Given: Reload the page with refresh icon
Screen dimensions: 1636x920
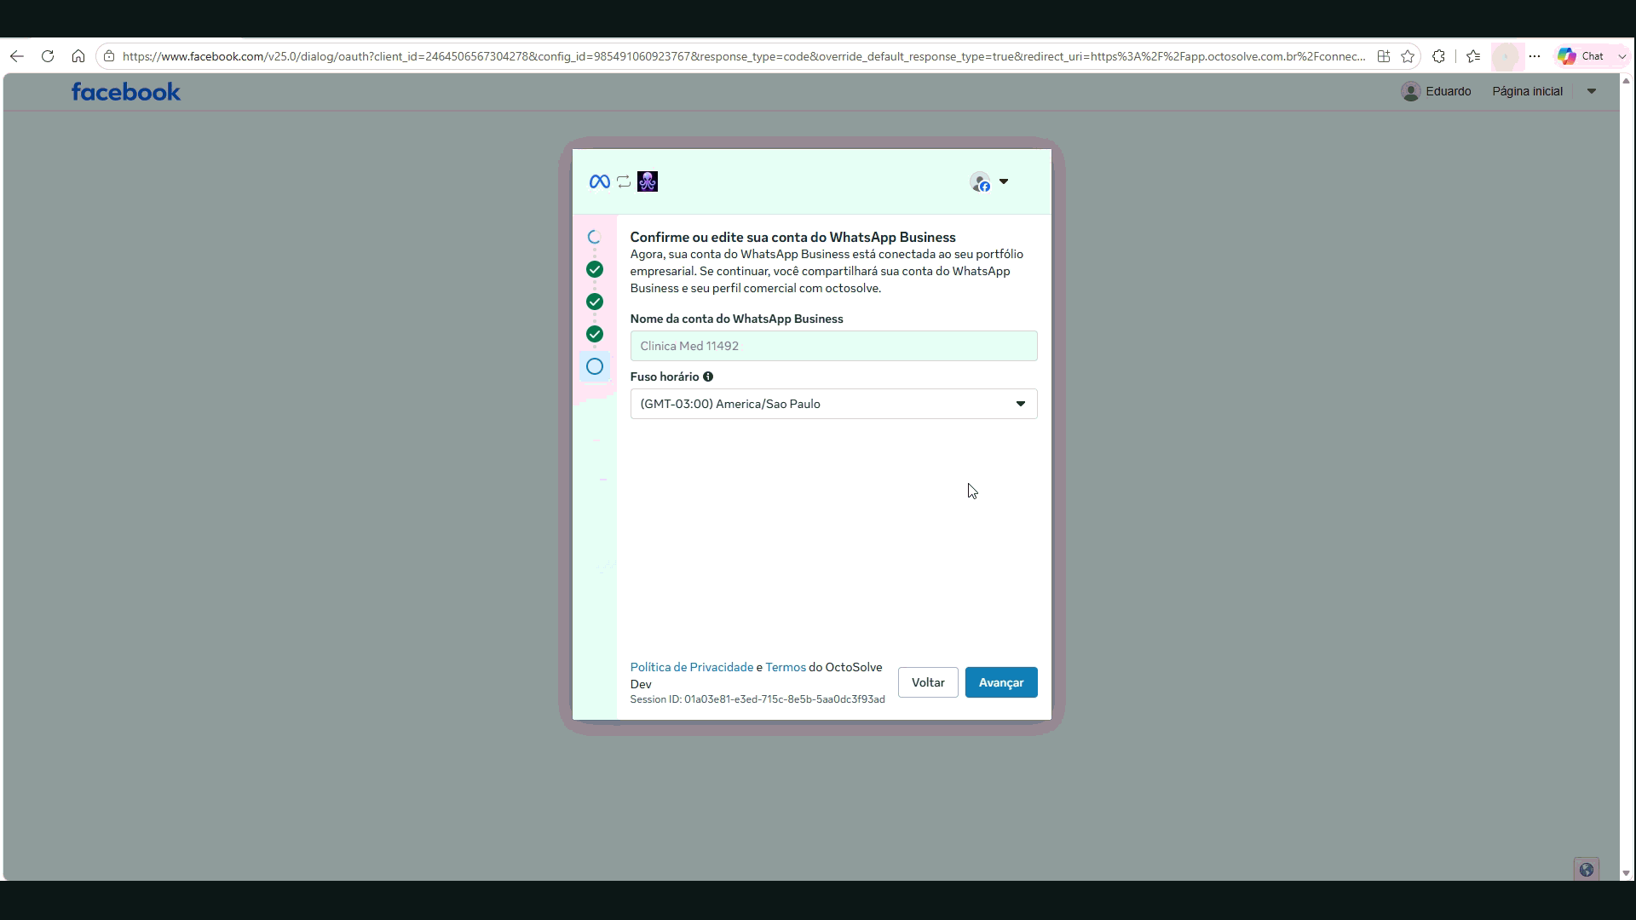Looking at the screenshot, I should point(48,56).
